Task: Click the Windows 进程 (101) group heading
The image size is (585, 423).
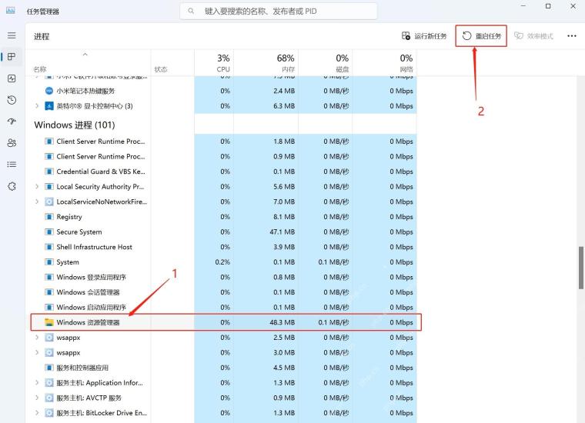Action: 75,125
